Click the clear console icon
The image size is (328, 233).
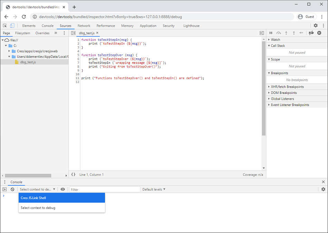12,189
